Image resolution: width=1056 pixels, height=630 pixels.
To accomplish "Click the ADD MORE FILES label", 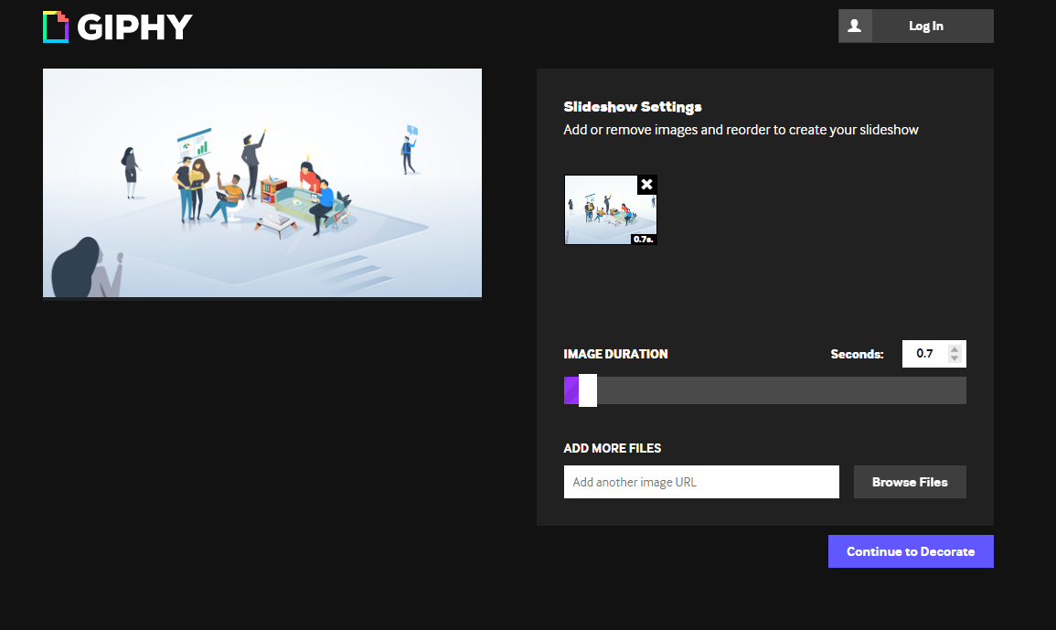I will (x=612, y=448).
